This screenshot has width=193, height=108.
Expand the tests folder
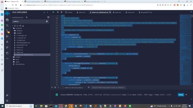point(17,59)
